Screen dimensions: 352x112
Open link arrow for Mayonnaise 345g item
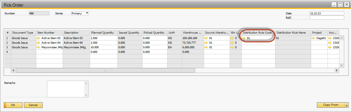click(38, 47)
